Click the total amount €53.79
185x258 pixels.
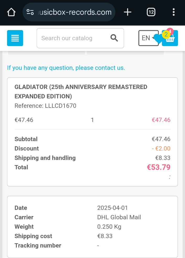[159, 167]
